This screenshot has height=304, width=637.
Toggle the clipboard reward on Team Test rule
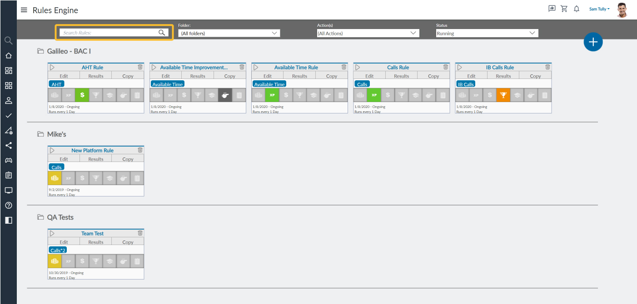[137, 261]
